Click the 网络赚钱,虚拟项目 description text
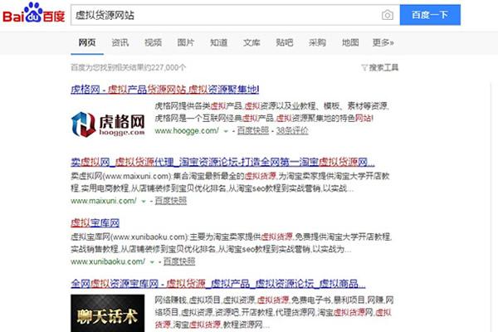The image size is (498, 332). 274,312
